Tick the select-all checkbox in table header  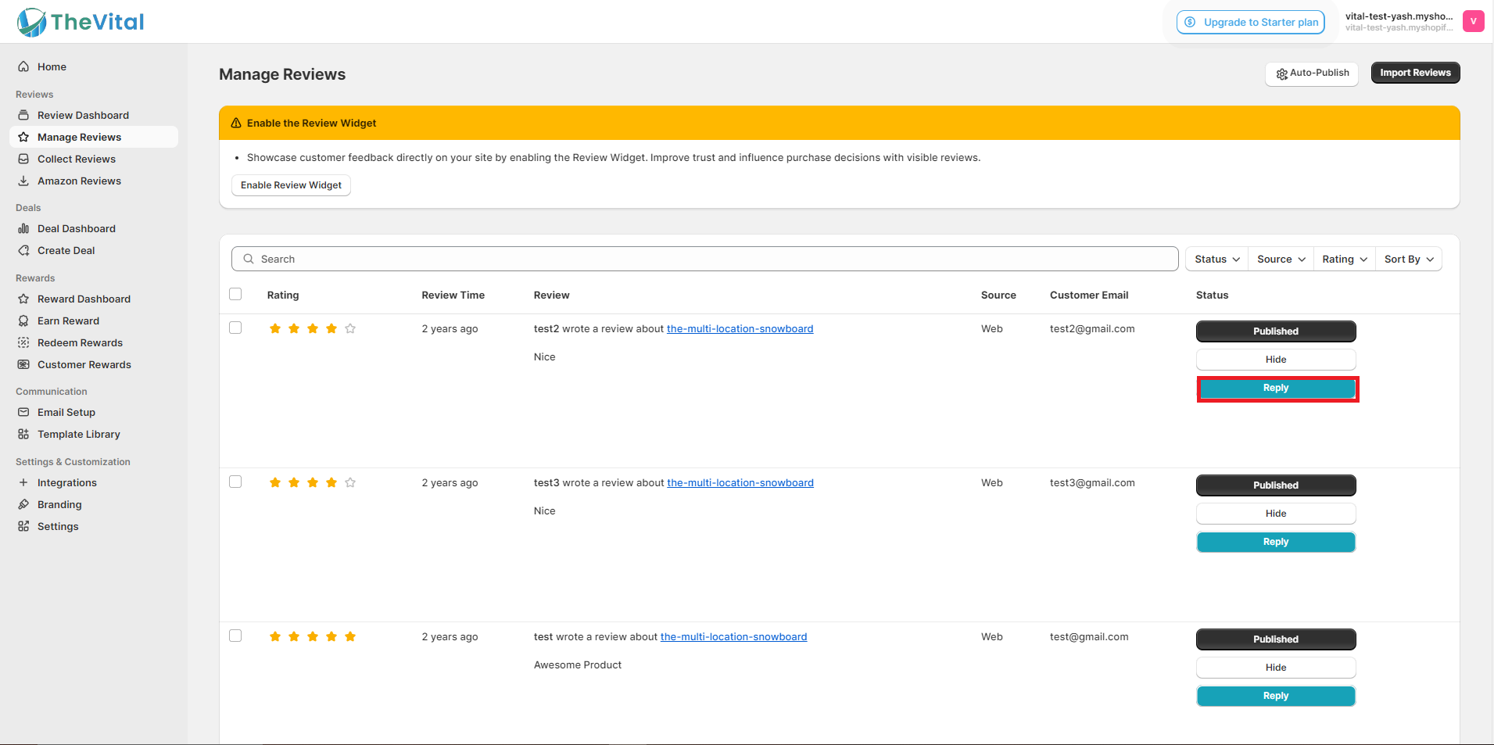click(235, 294)
